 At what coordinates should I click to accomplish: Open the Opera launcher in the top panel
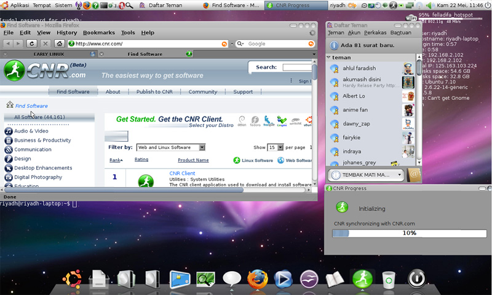(x=121, y=6)
